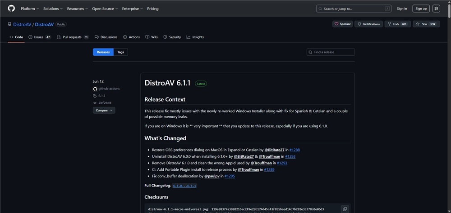Image resolution: width=451 pixels, height=213 pixels.
Task: Open the Compare dropdown
Action: click(104, 111)
